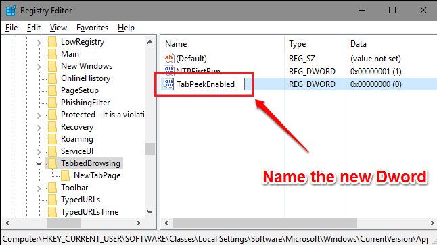The width and height of the screenshot is (437, 245).
Task: Expand the Toolbar key
Action: tap(39, 188)
